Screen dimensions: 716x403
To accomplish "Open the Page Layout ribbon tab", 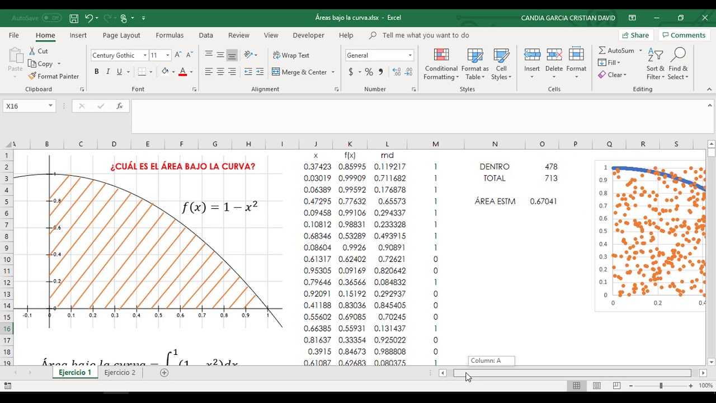I will click(121, 35).
